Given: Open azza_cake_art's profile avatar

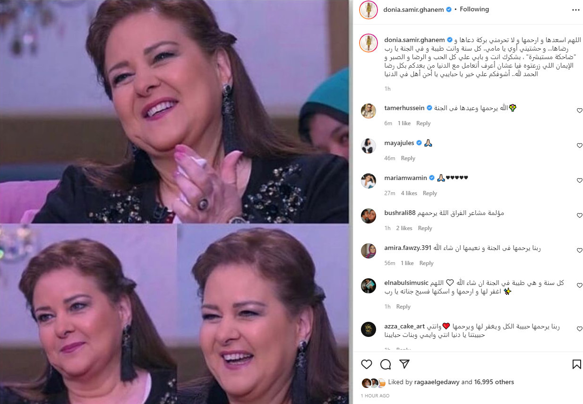Looking at the screenshot, I should 369,329.
